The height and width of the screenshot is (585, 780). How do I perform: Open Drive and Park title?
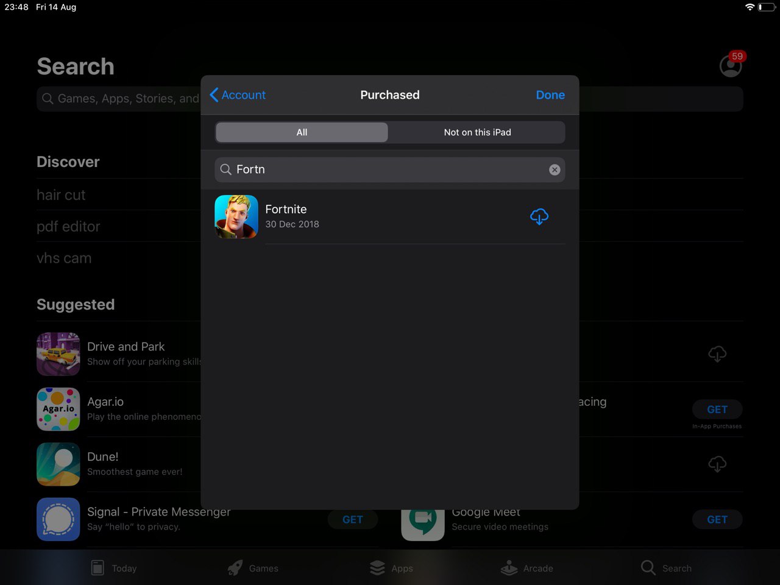coord(126,347)
